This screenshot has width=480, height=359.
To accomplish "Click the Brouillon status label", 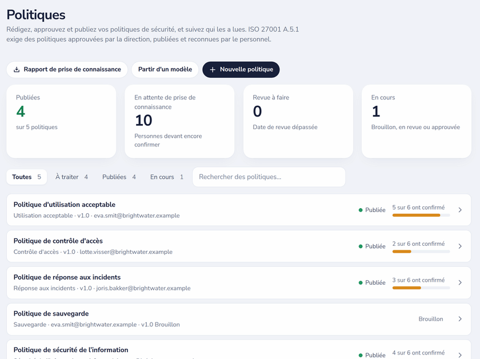I will [431, 319].
